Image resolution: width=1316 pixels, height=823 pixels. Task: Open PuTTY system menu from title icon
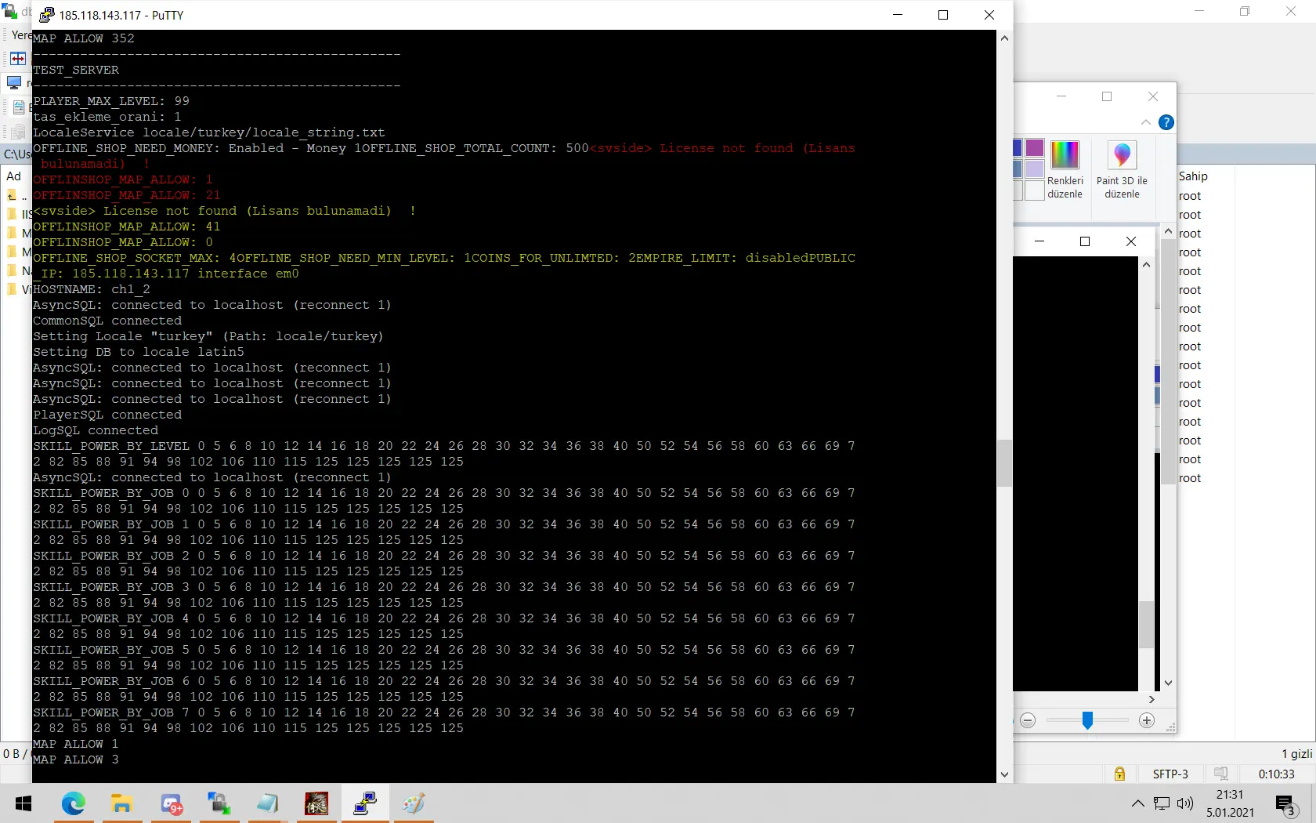pyautogui.click(x=47, y=15)
